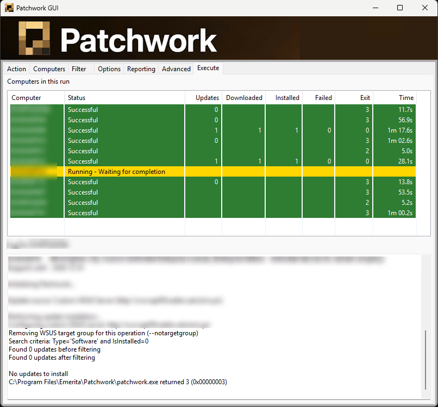Sort by the Time column header
The image size is (438, 407).
pos(395,98)
